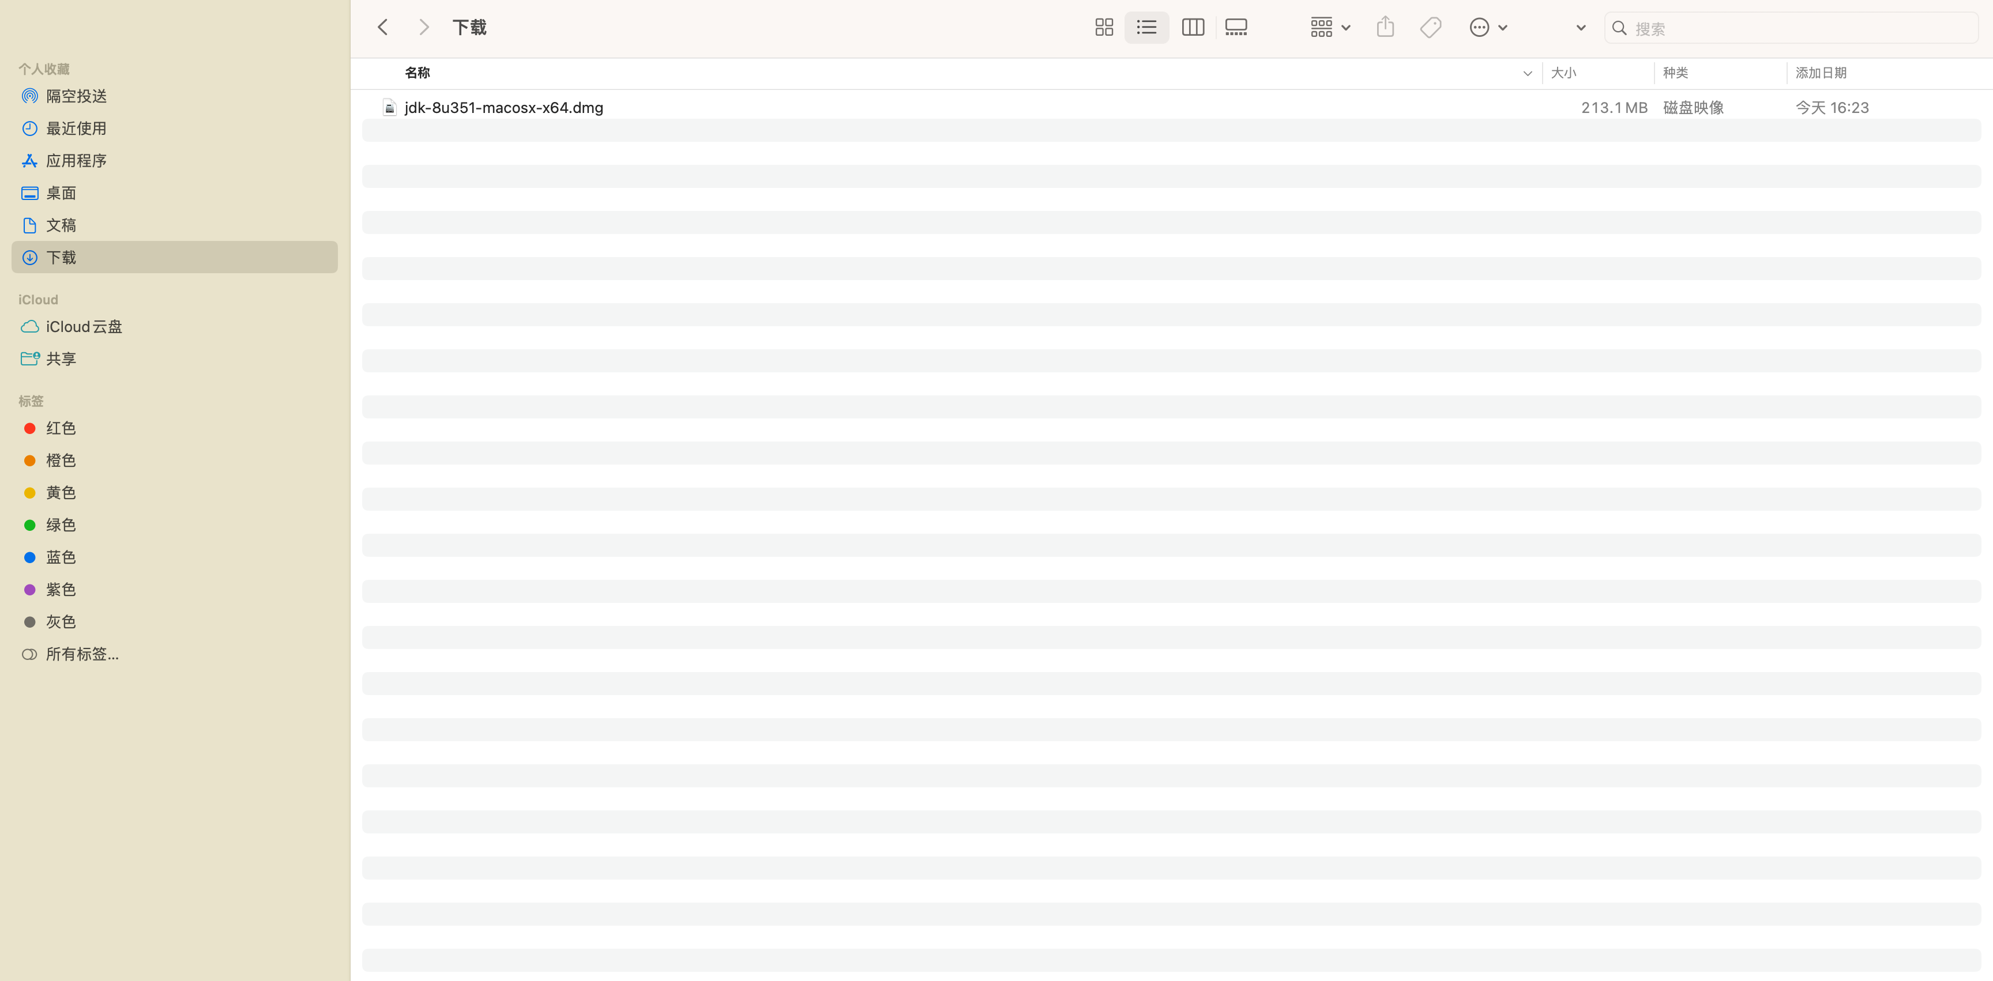Filter by 蓝色 tag

click(x=175, y=557)
